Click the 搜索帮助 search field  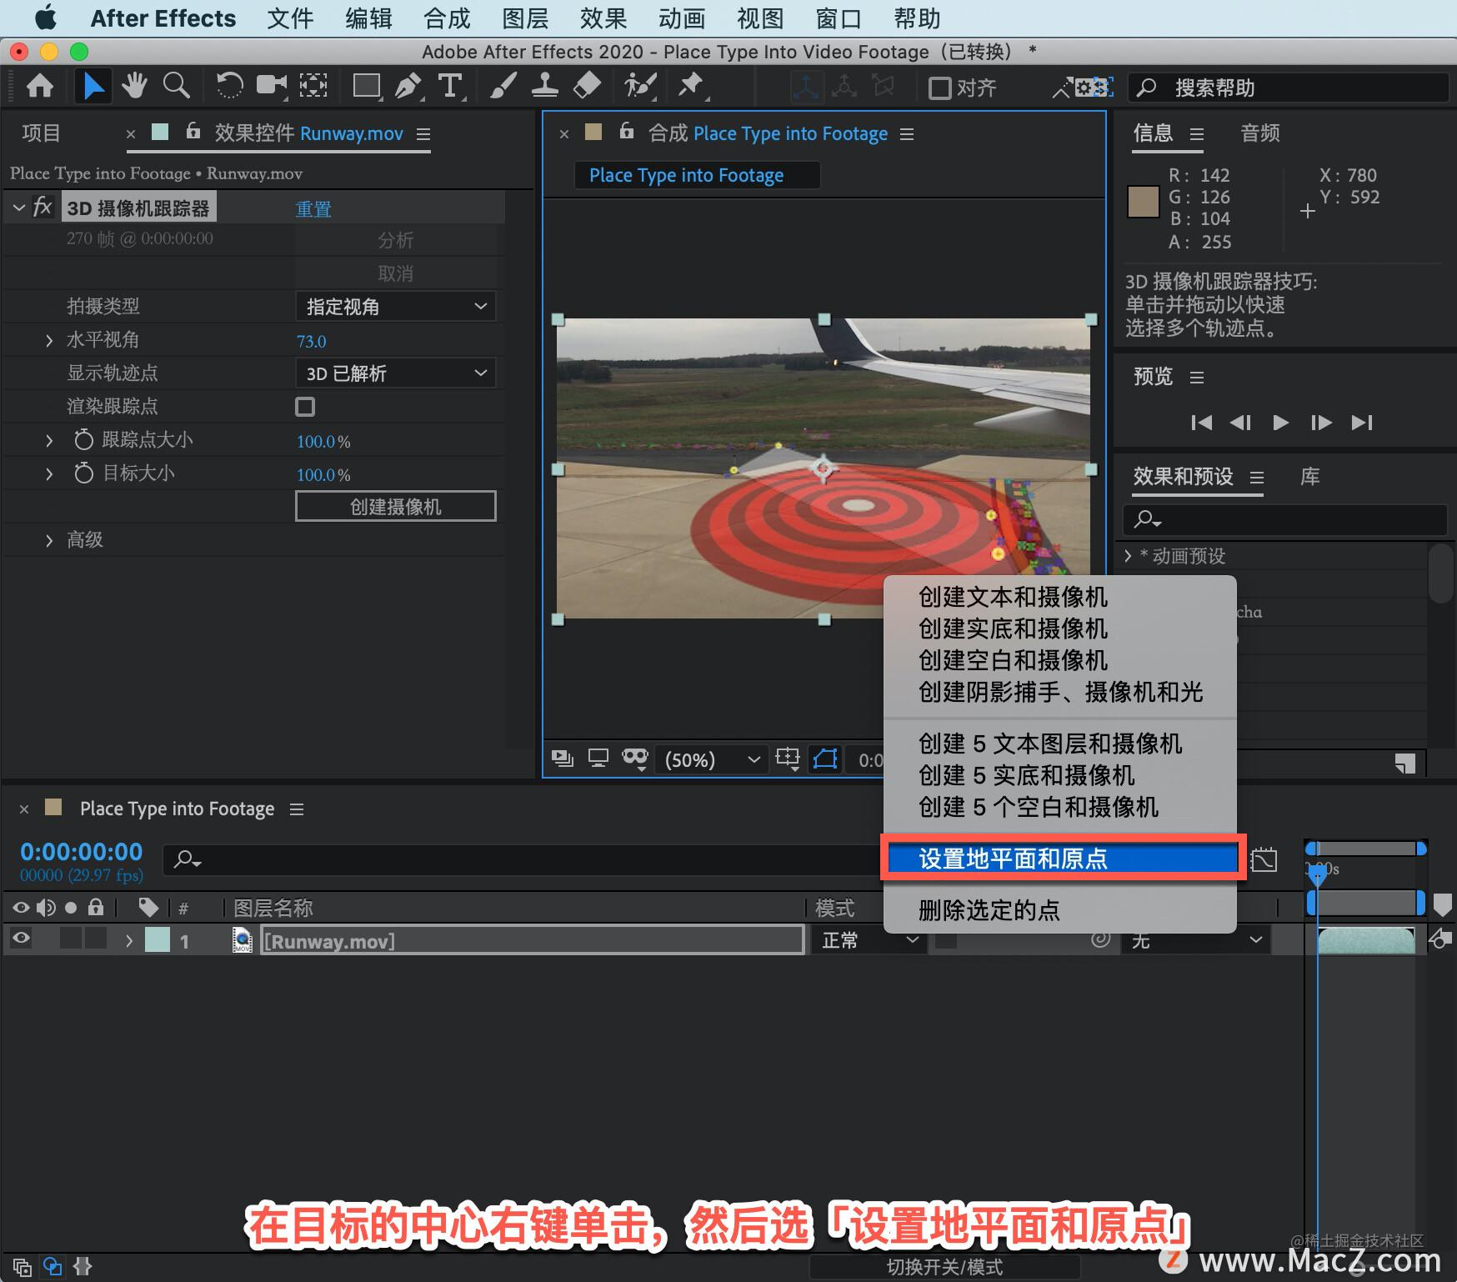point(1288,88)
